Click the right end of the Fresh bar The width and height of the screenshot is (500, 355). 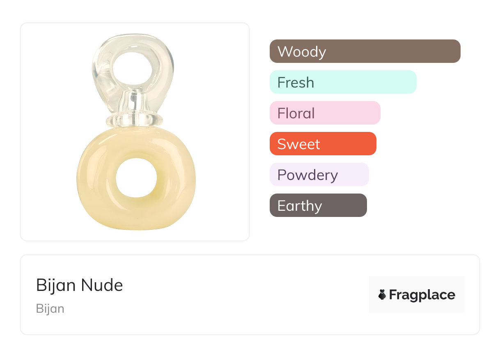tap(411, 82)
